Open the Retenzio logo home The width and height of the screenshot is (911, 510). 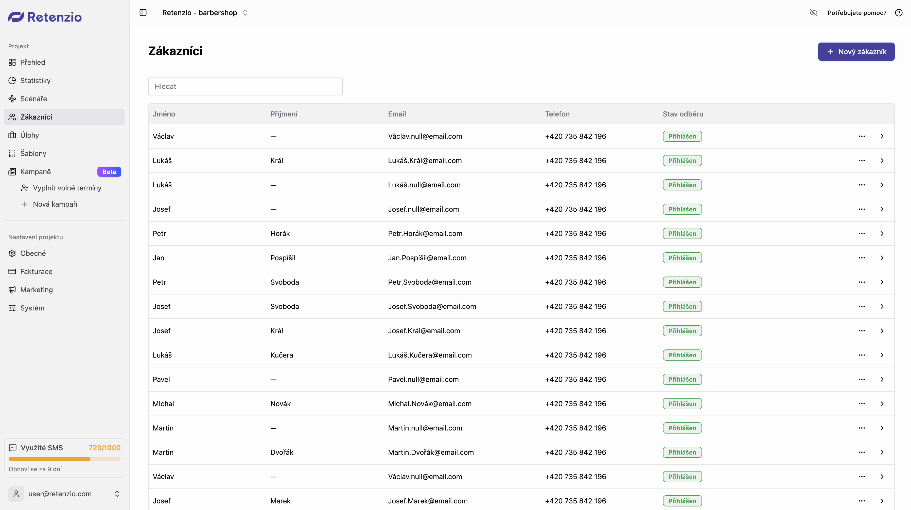click(45, 17)
